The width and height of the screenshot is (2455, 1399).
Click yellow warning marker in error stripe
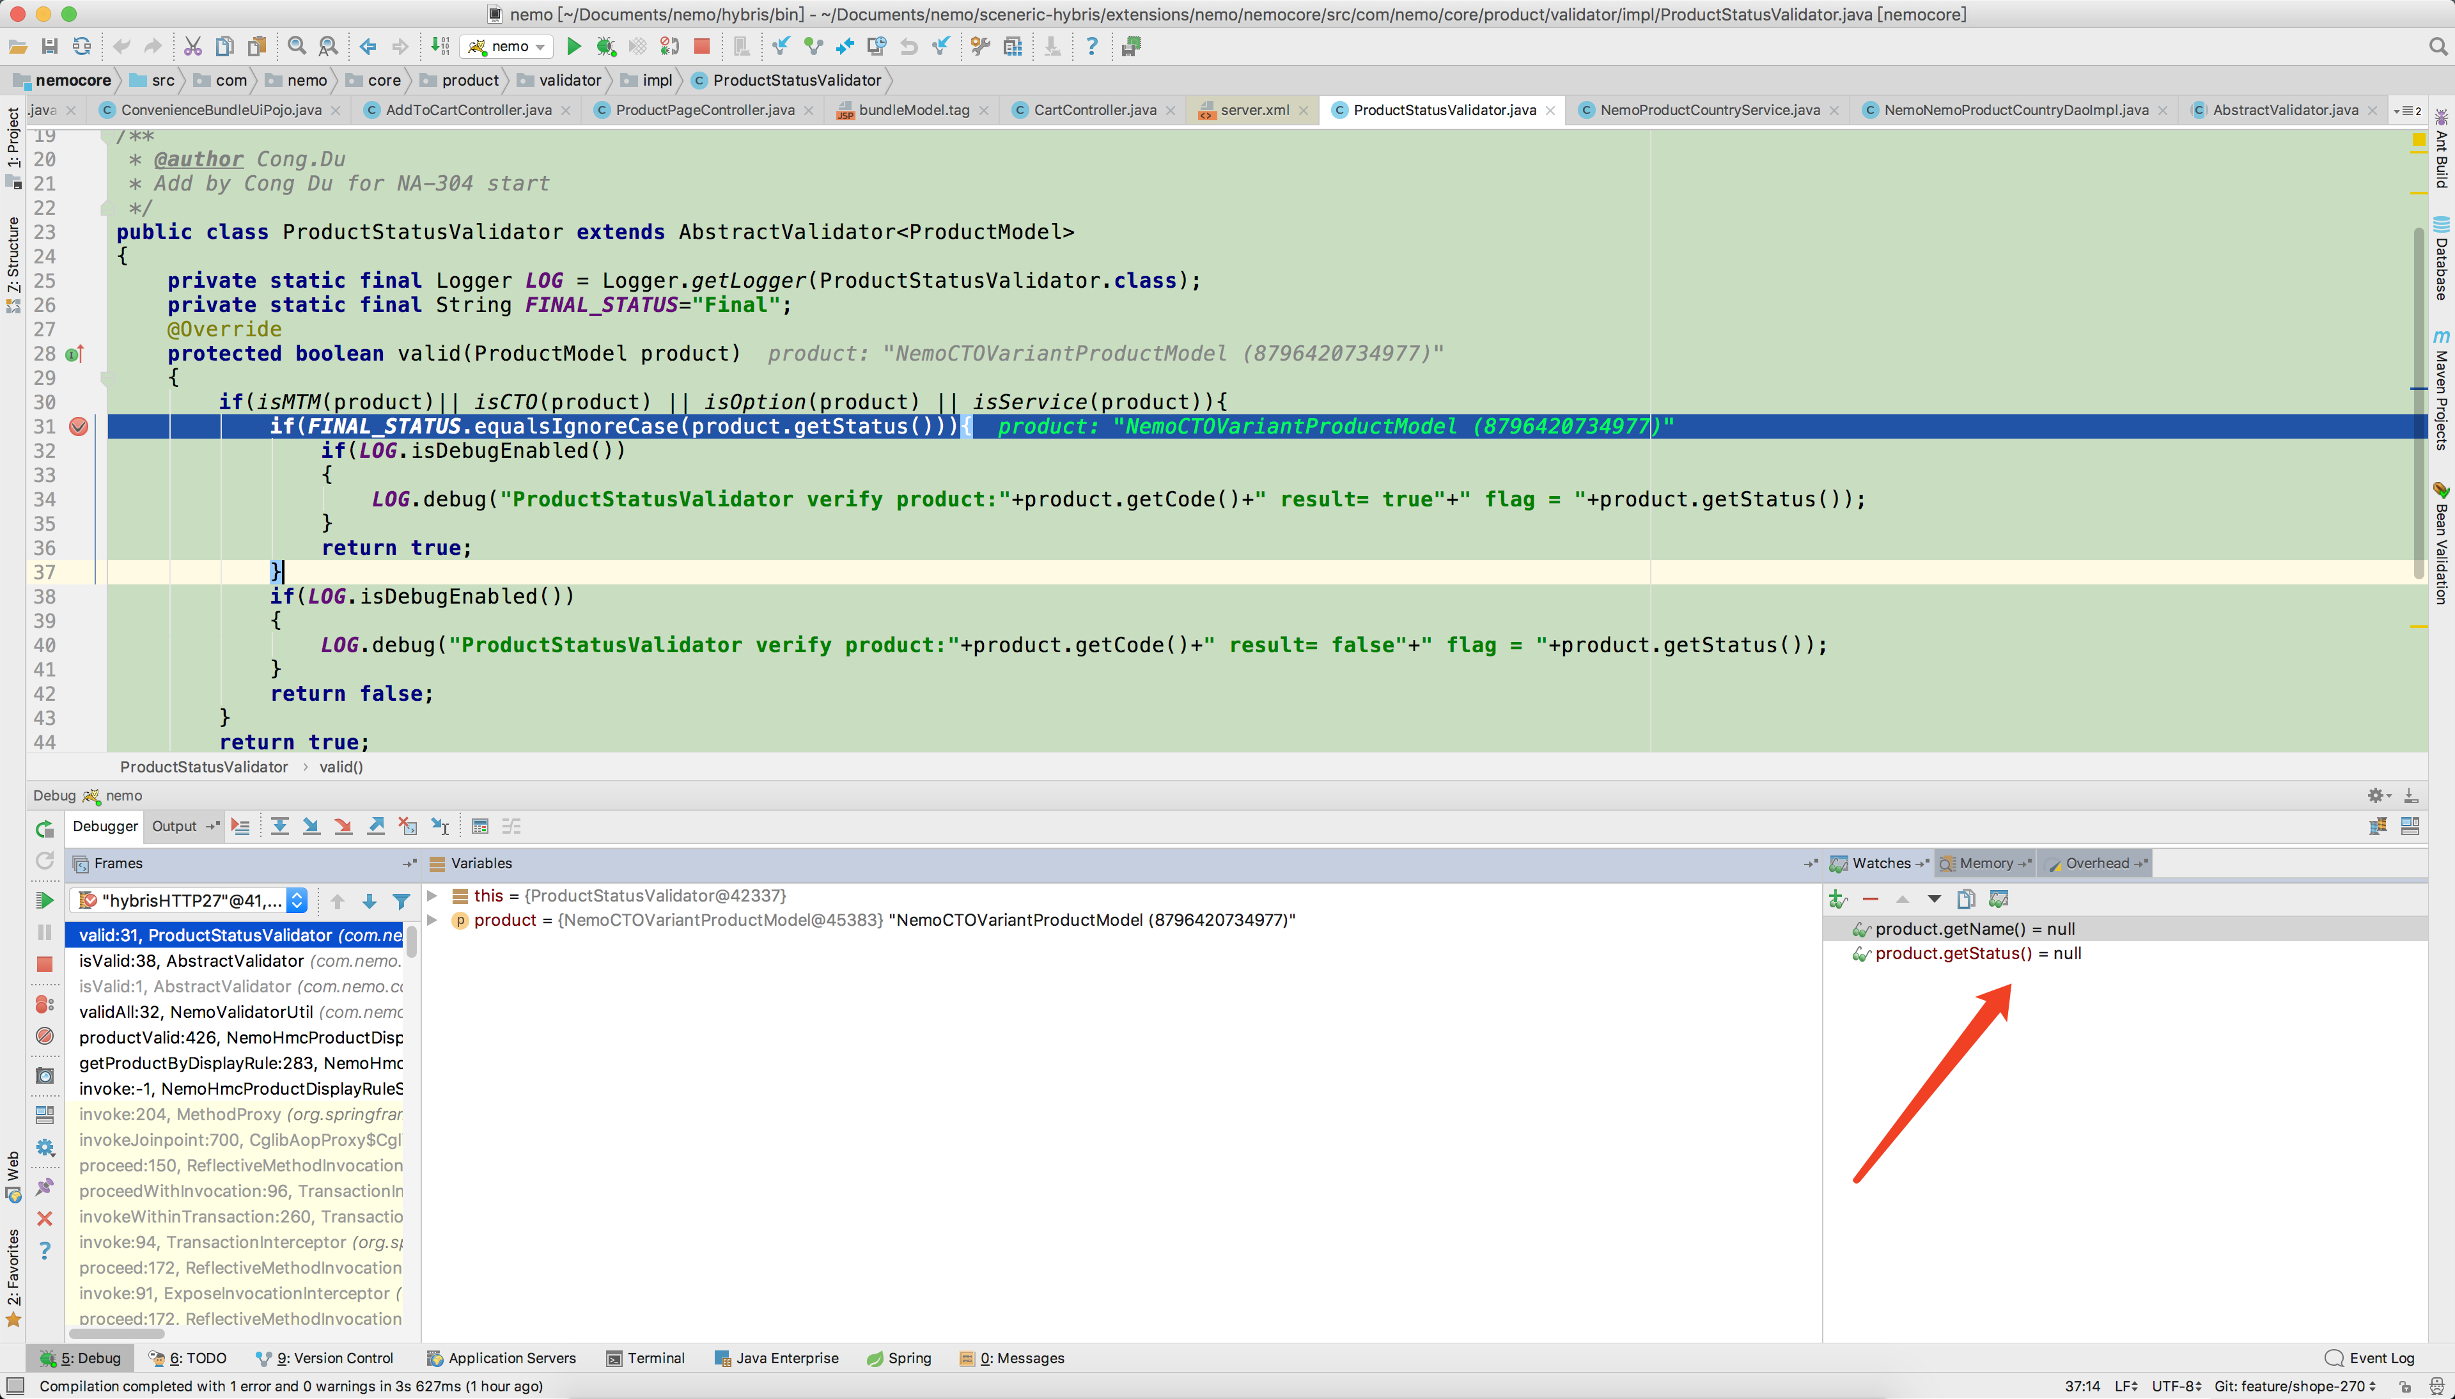click(2419, 140)
